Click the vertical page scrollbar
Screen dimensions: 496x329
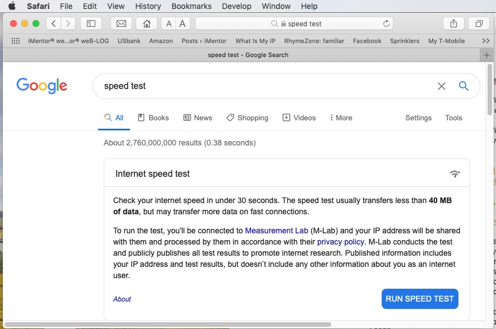tap(490, 90)
